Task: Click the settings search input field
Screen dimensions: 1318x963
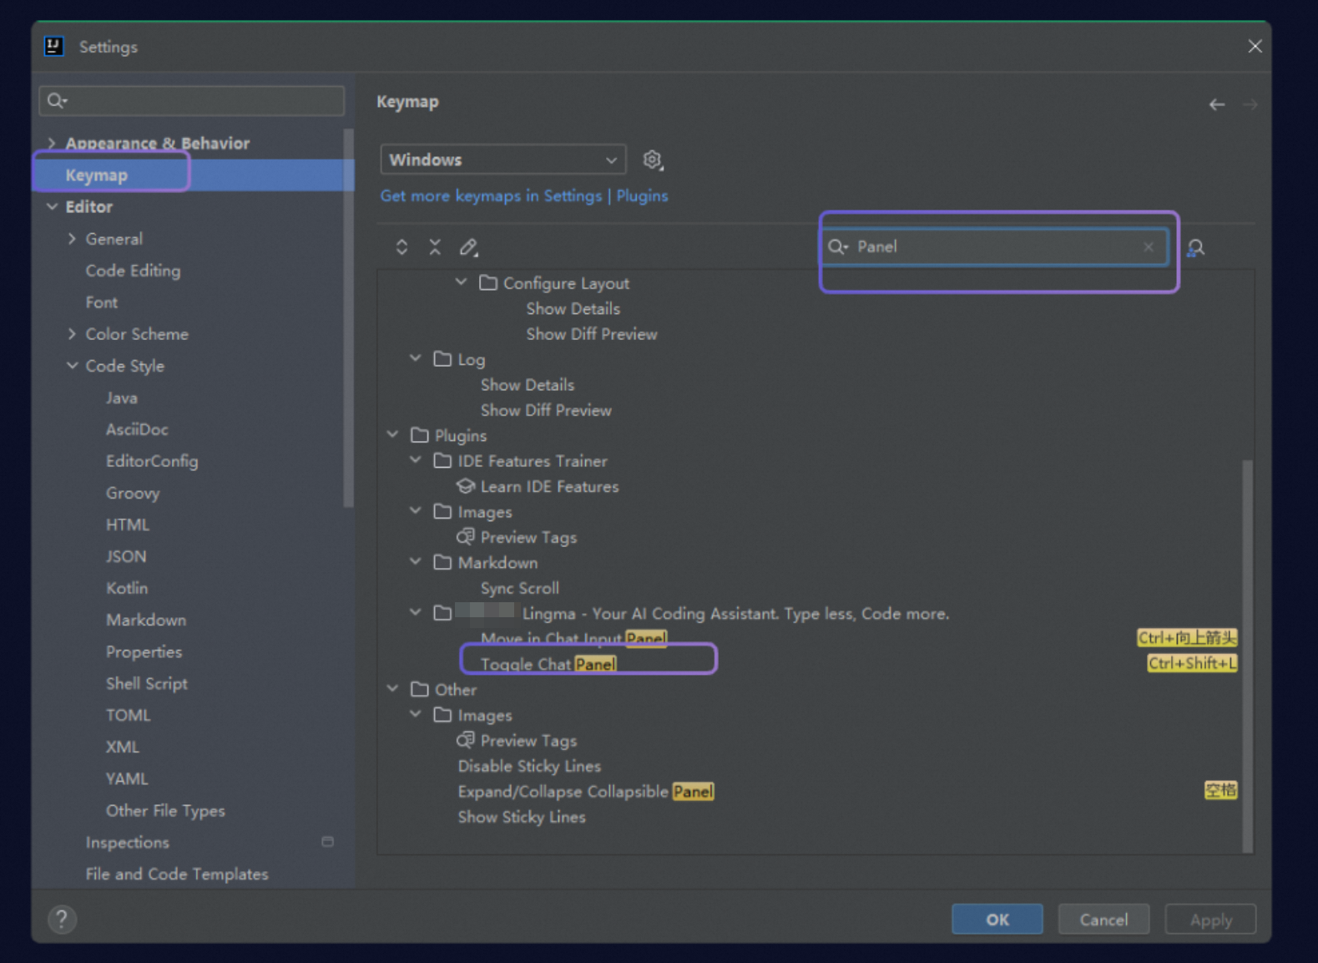Action: [192, 101]
